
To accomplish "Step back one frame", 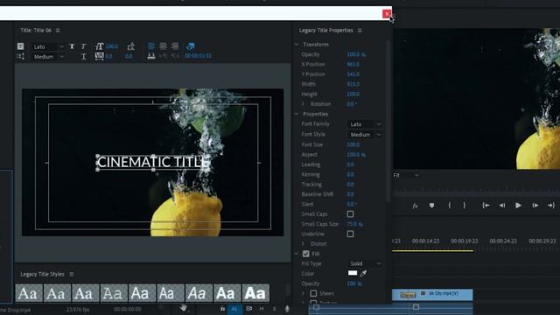I will 502,206.
